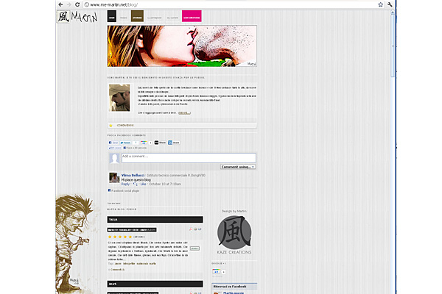Click the www.me-martin.net address bar
This screenshot has width=442, height=294.
234,4
